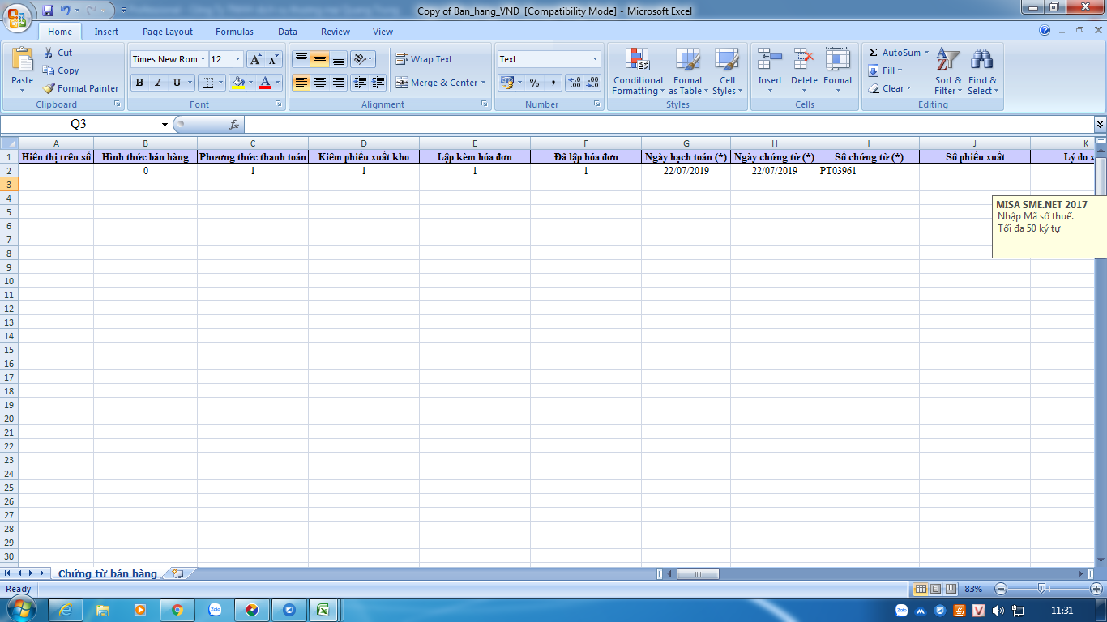Open the Name Box dropdown arrow
The image size is (1107, 622).
coord(165,125)
